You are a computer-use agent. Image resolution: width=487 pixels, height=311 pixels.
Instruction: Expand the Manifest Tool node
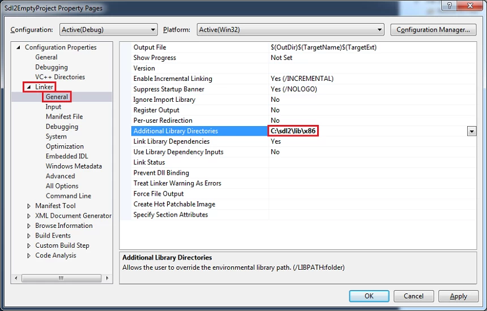[29, 206]
